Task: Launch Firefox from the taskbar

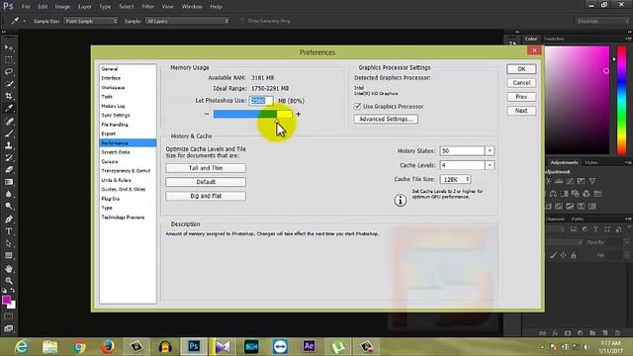Action: tap(108, 346)
